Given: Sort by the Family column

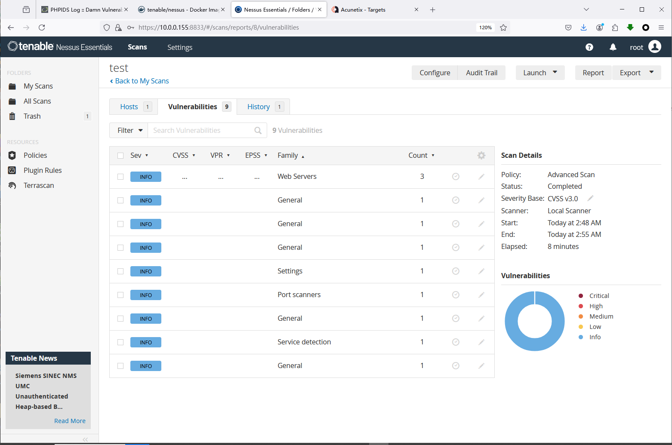Looking at the screenshot, I should (x=291, y=156).
